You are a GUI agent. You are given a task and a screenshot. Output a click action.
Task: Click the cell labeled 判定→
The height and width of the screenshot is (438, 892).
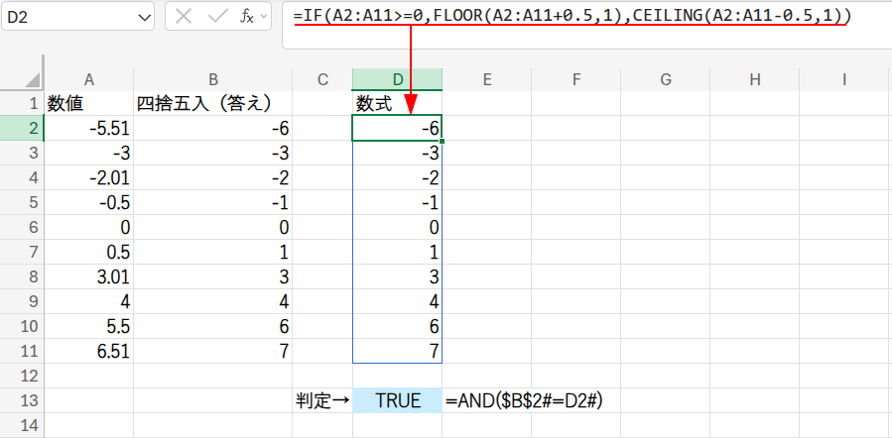tap(322, 401)
